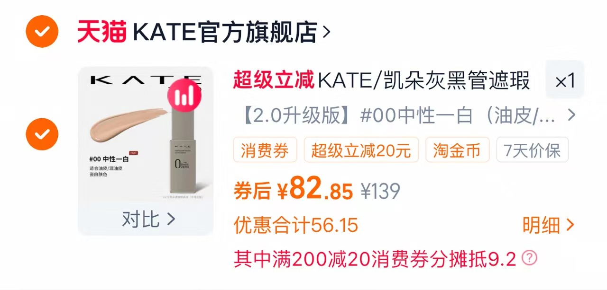Image resolution: width=607 pixels, height=290 pixels.
Task: Tap the 消费券 coupon tag
Action: tap(265, 150)
